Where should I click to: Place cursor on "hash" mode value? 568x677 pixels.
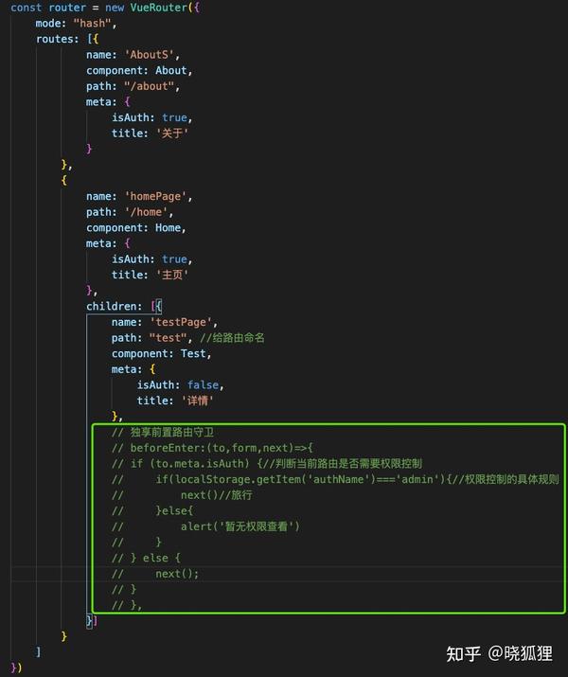93,24
